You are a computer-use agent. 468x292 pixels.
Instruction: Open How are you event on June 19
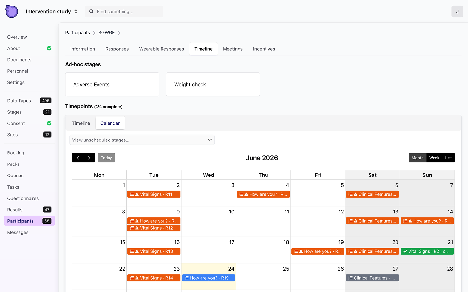point(318,251)
